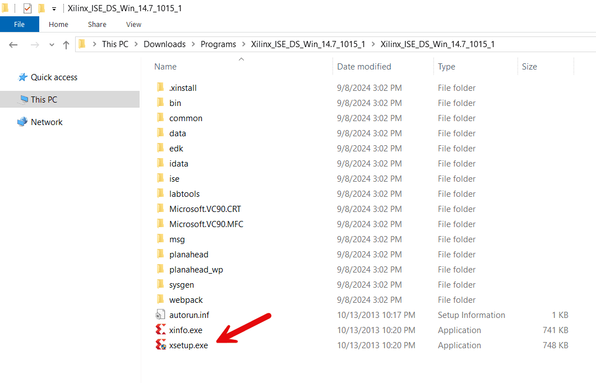Click the Properties icon in quick access toolbar
Screen dimensions: 596x383
click(x=27, y=8)
